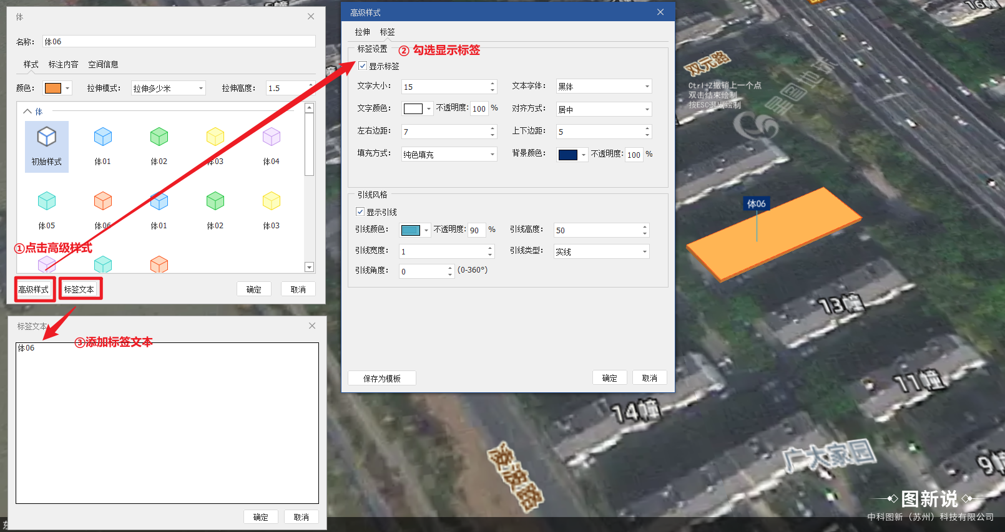Choose the purple 体04 cube style
The image size is (1005, 532).
click(271, 137)
